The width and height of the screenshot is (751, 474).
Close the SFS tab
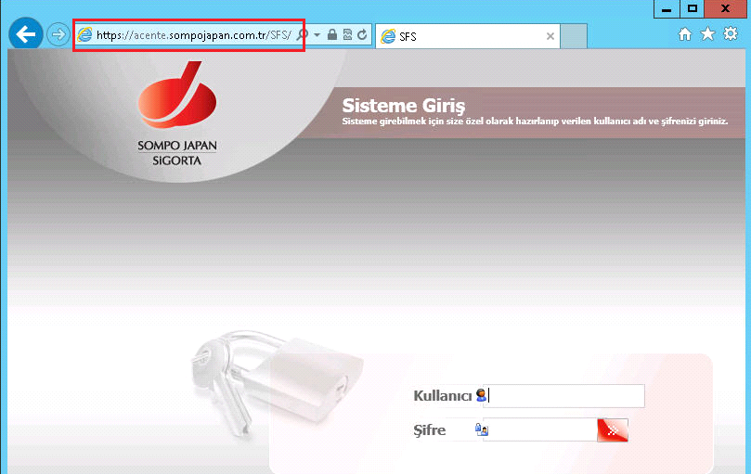pyautogui.click(x=550, y=36)
